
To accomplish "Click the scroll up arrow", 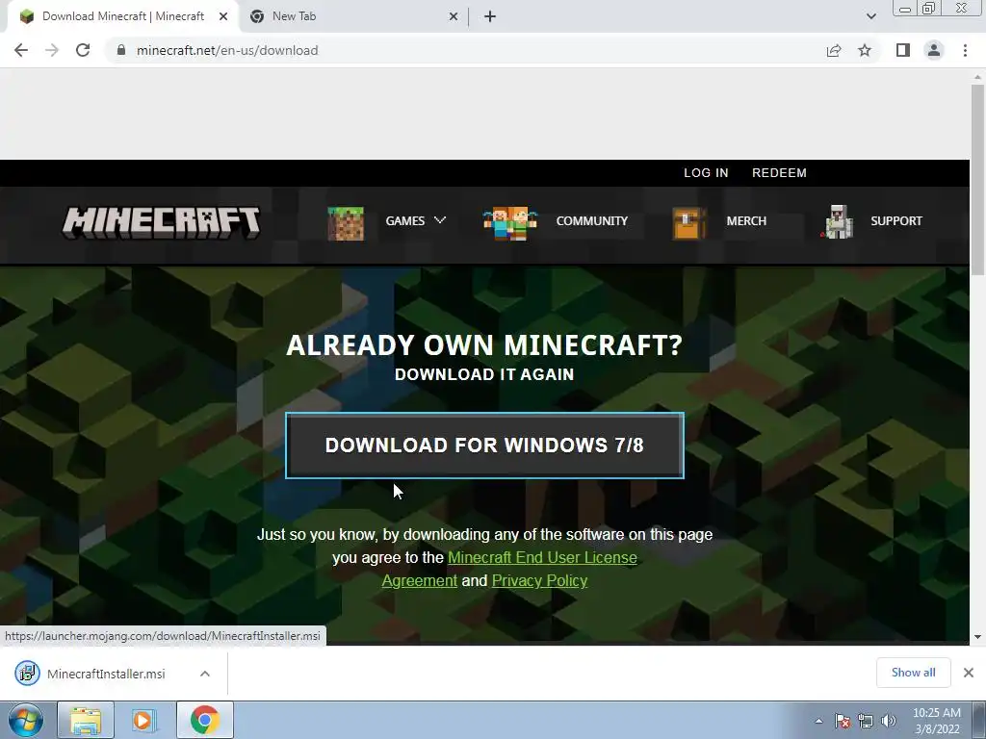I will click(x=977, y=77).
